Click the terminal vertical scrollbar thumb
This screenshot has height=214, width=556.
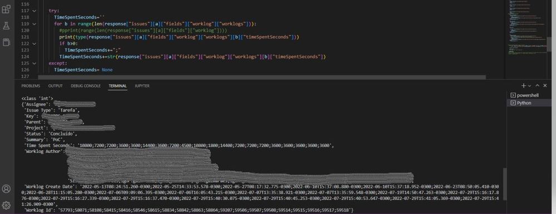pyautogui.click(x=505, y=184)
